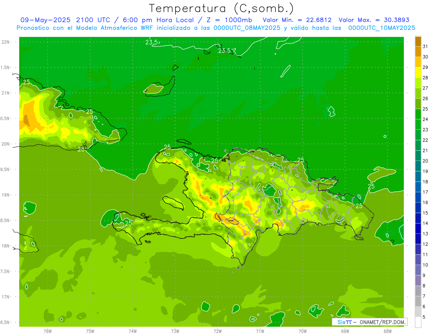The image size is (435, 336).
Task: Click the 17N latitude axis label
Action: pos(6,297)
